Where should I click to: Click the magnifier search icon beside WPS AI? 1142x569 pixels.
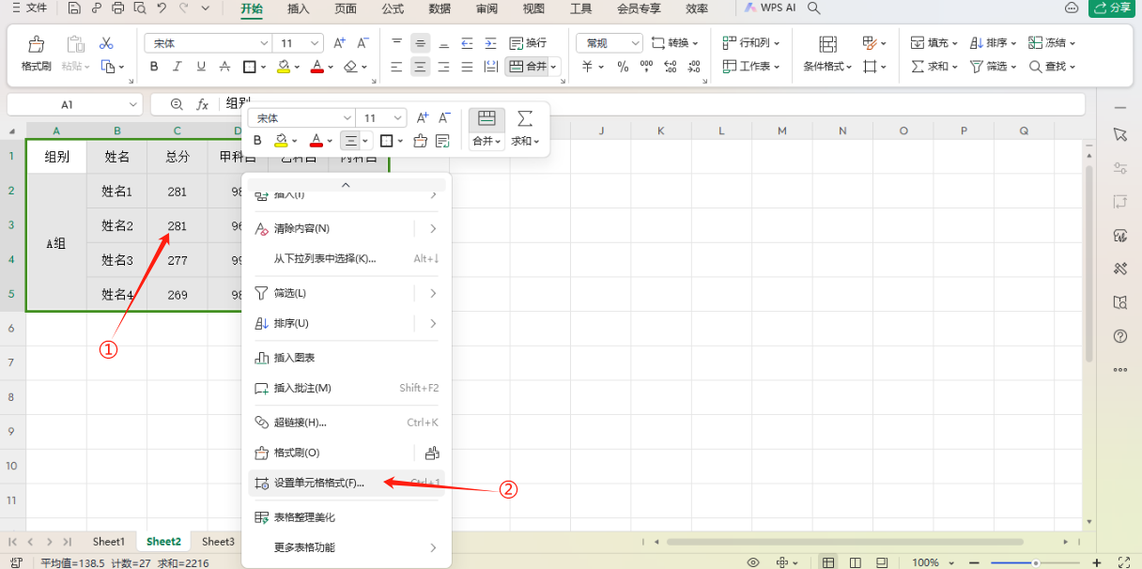pos(814,8)
